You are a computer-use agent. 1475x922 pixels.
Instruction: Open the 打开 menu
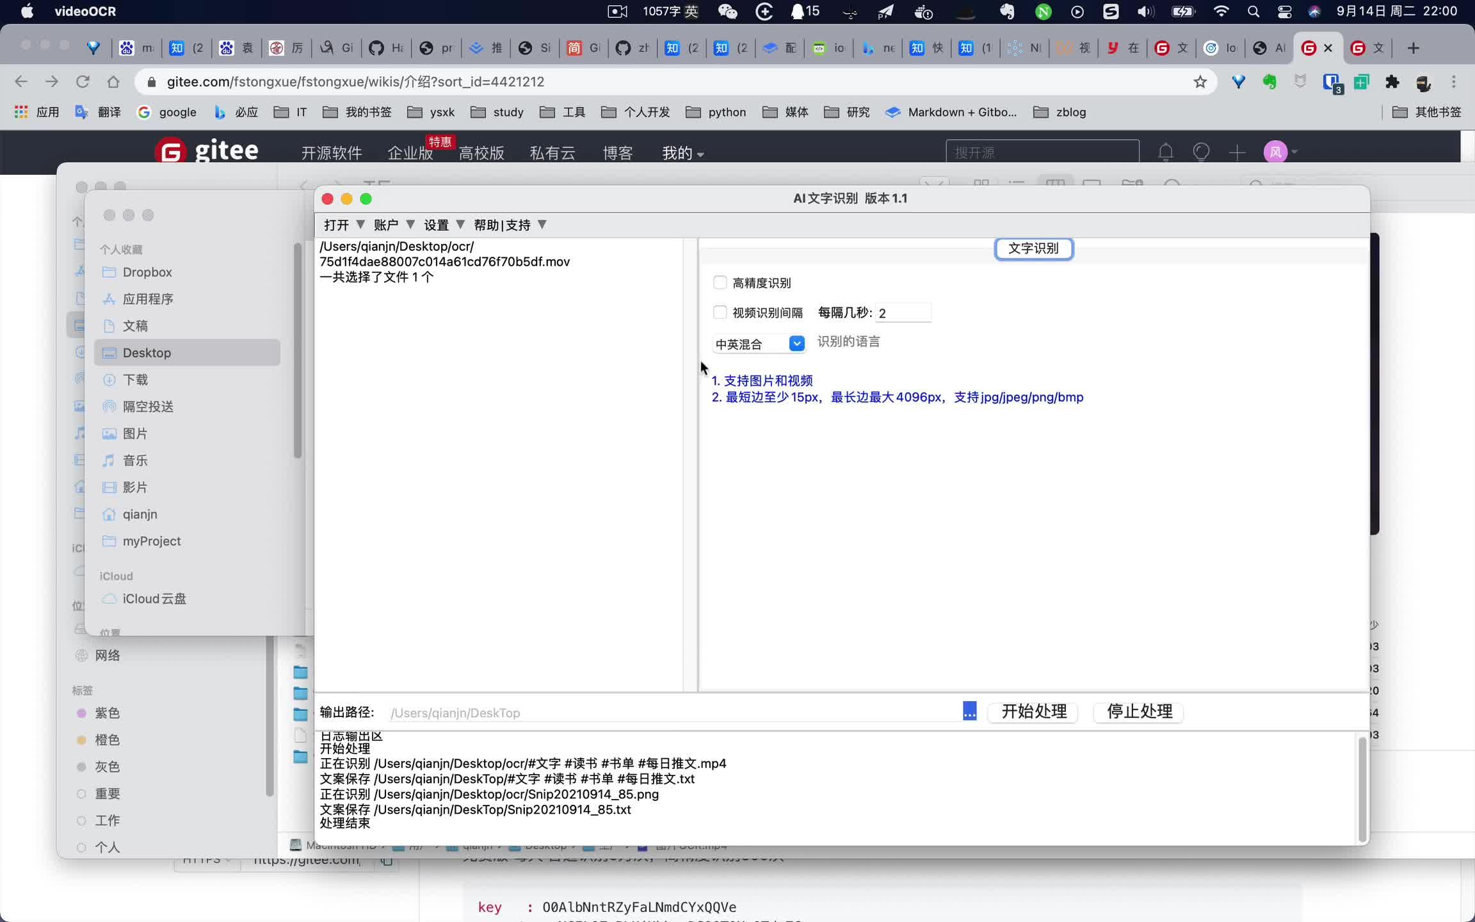(x=344, y=225)
